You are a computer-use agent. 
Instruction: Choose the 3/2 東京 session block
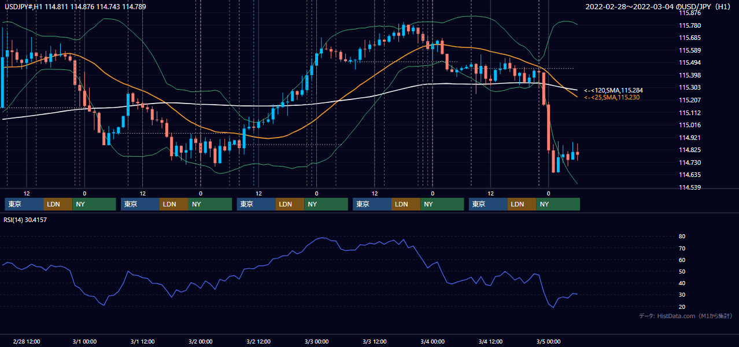point(257,204)
